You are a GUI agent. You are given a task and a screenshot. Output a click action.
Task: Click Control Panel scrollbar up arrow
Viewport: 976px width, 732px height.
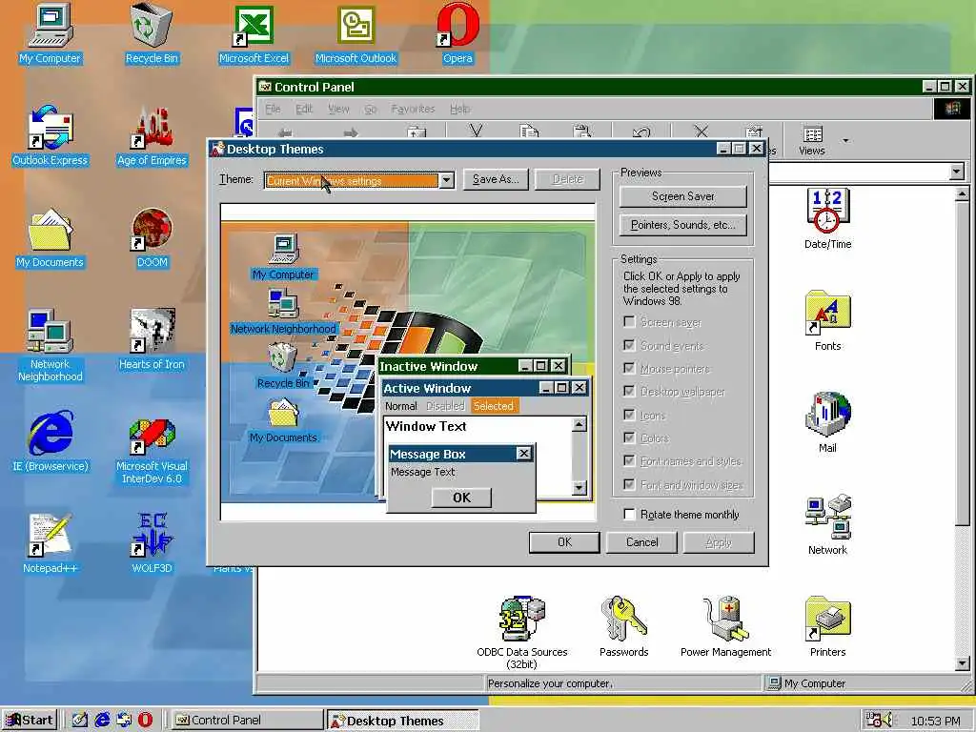pos(962,194)
